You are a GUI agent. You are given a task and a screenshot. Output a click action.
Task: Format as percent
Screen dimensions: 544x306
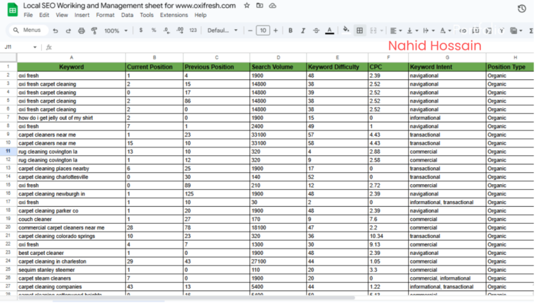[154, 30]
